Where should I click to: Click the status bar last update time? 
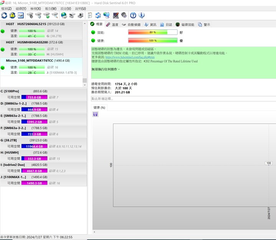[36, 237]
